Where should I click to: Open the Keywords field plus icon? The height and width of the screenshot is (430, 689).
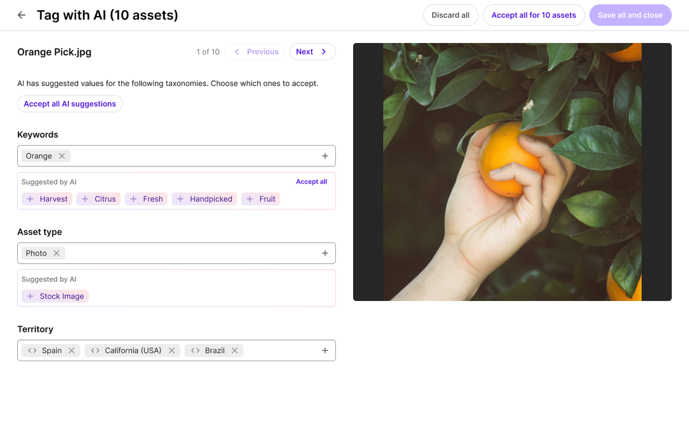pos(325,156)
